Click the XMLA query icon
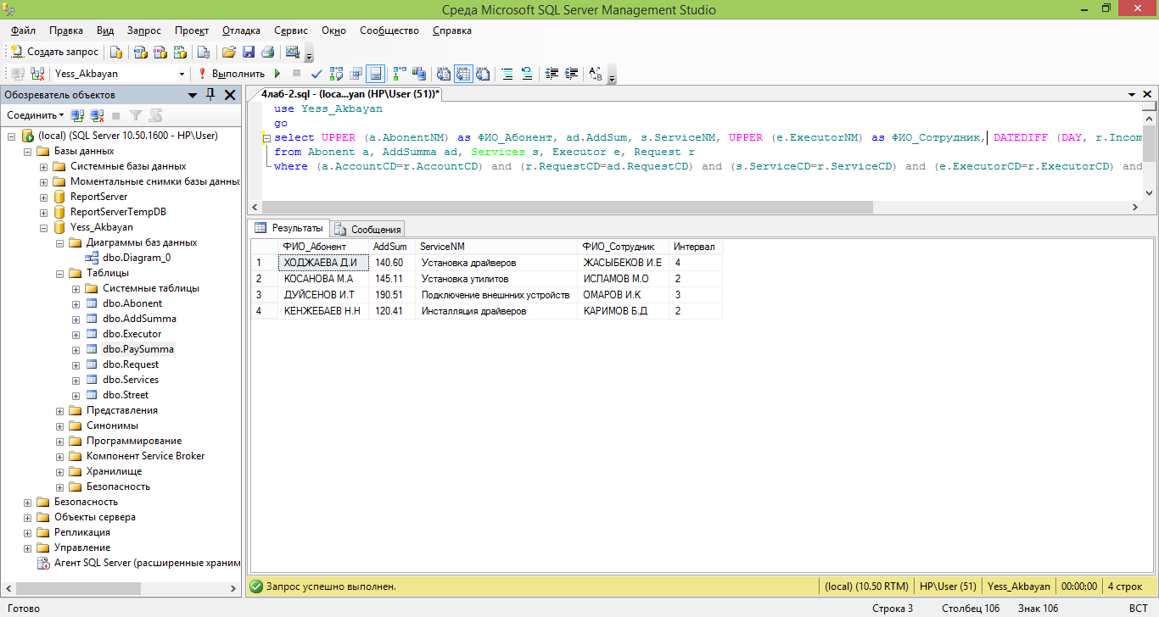This screenshot has width=1159, height=617. click(179, 52)
